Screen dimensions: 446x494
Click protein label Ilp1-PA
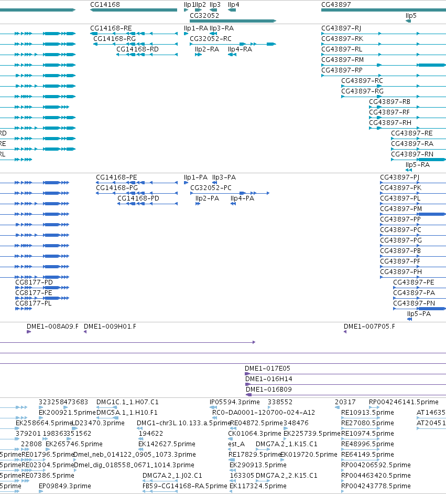point(195,177)
